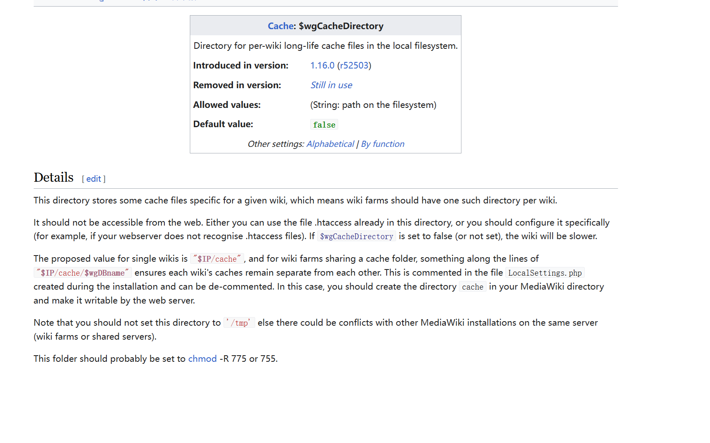Follow the Still in use link
The image size is (710, 443).
point(331,85)
